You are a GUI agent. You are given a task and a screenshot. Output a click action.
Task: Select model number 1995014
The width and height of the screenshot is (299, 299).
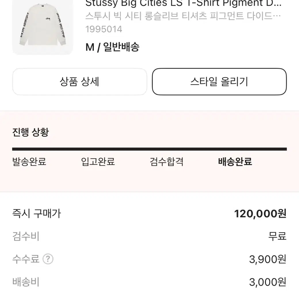click(104, 29)
